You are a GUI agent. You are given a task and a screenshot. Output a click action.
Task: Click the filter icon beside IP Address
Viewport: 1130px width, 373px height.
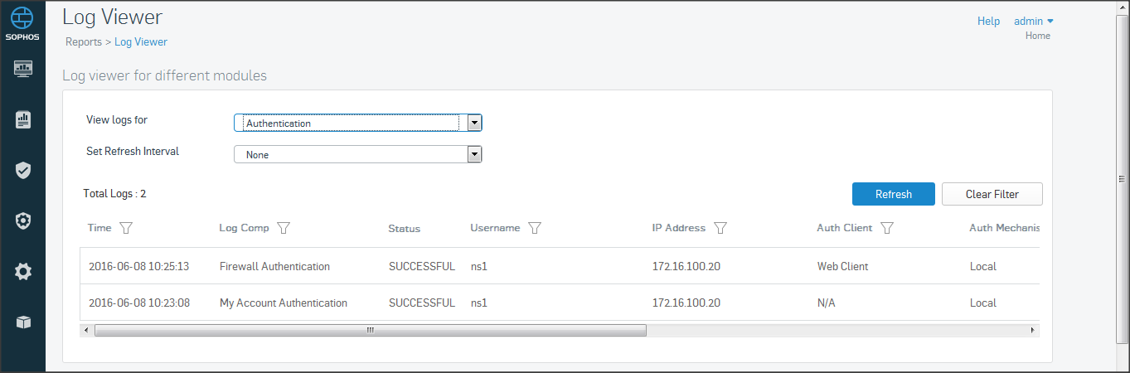coord(720,228)
